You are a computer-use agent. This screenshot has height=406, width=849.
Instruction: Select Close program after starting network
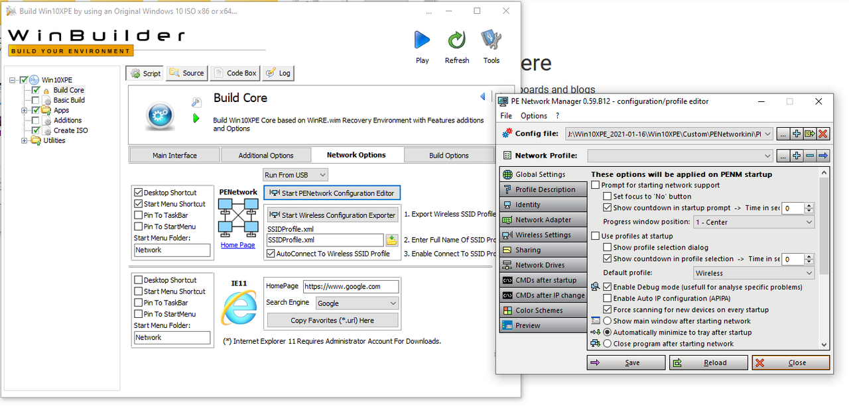[x=608, y=344]
